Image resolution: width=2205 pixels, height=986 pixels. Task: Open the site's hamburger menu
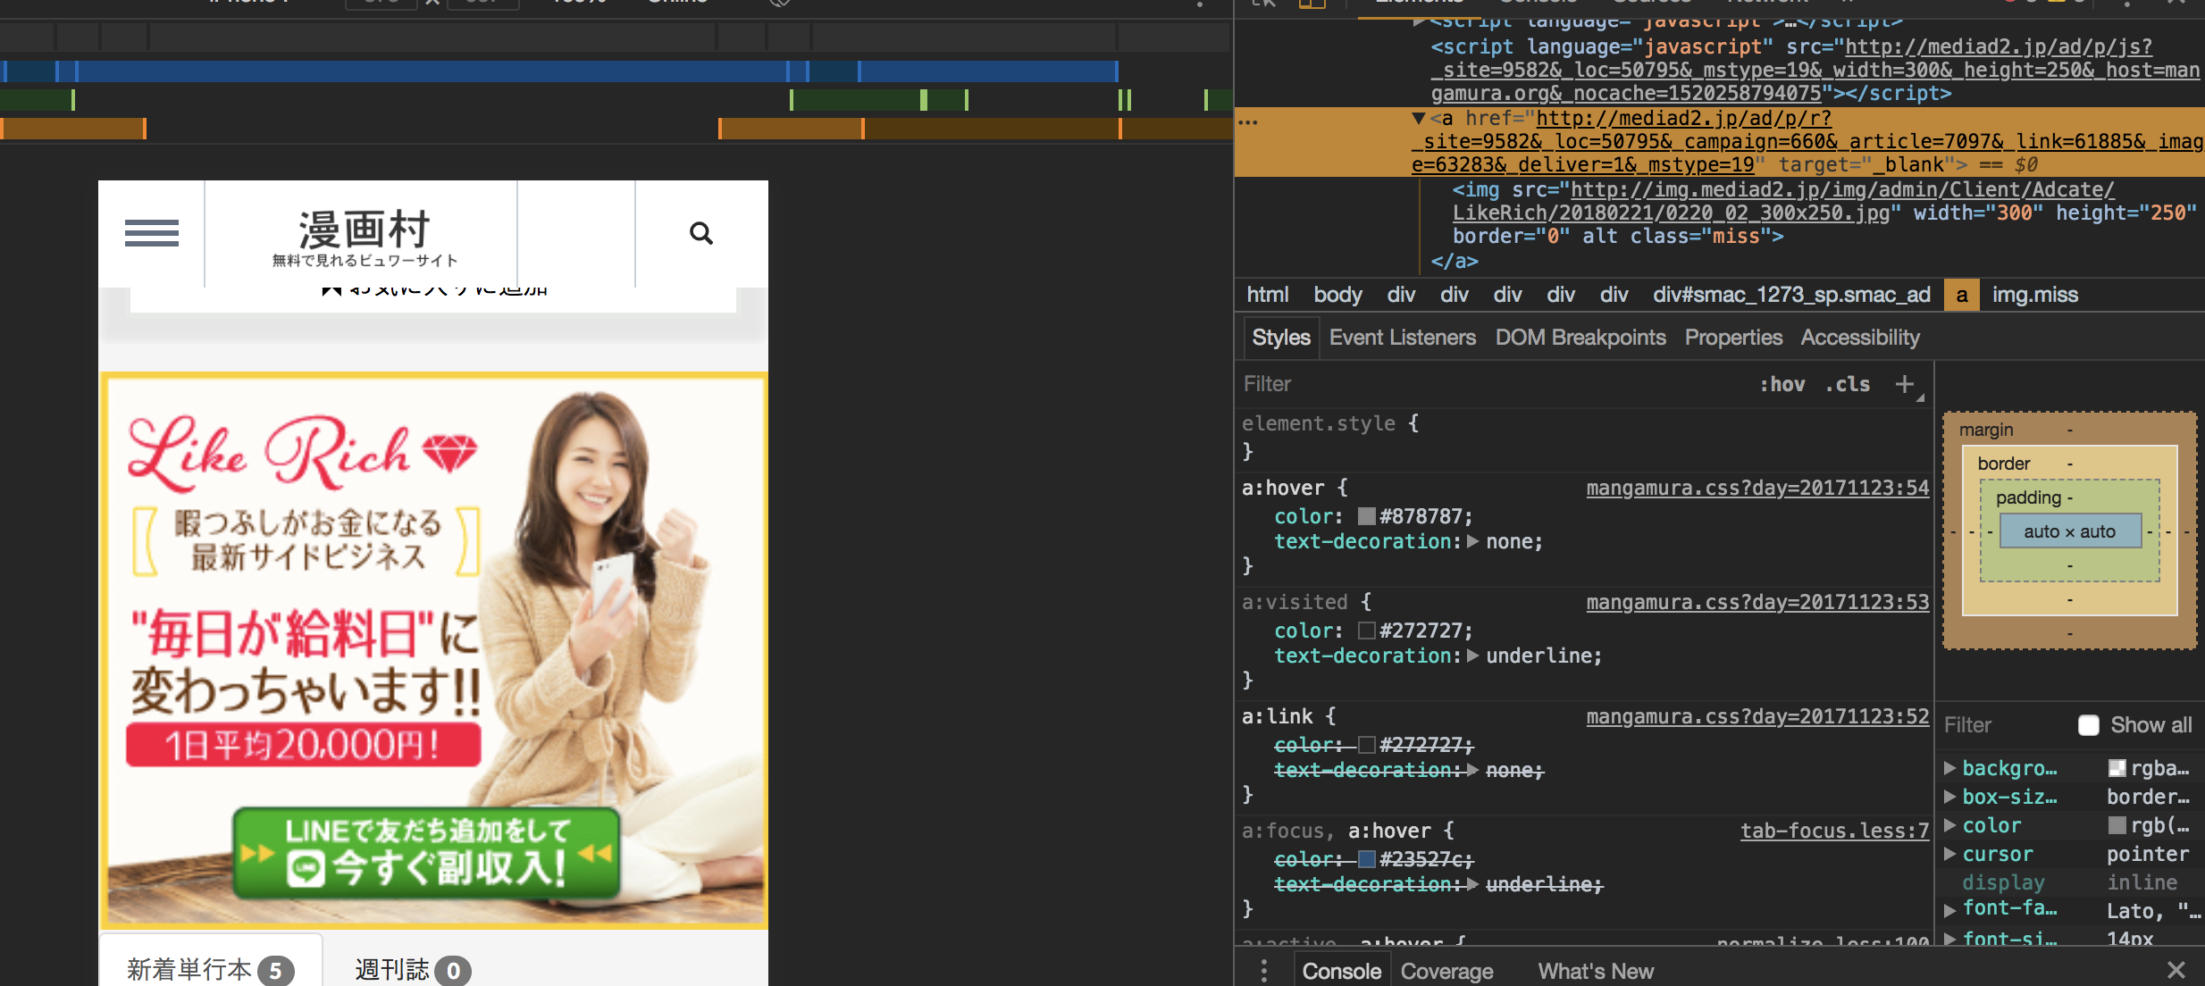pyautogui.click(x=151, y=233)
